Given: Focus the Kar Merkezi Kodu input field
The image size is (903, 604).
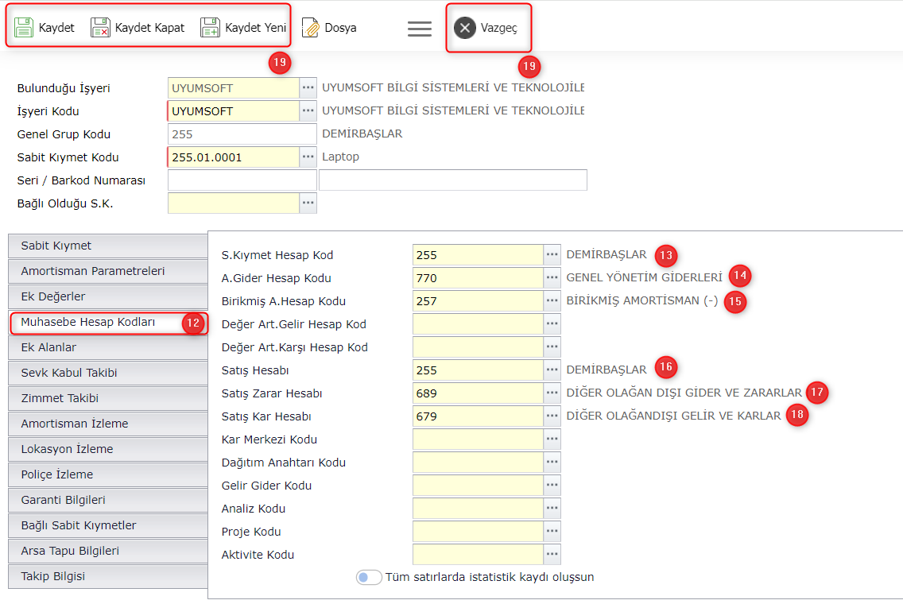Looking at the screenshot, I should pos(478,439).
